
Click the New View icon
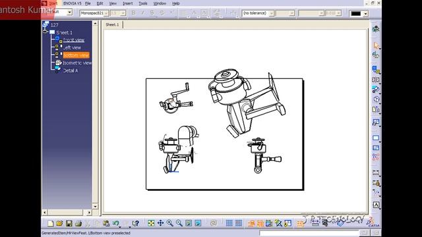(x=376, y=148)
